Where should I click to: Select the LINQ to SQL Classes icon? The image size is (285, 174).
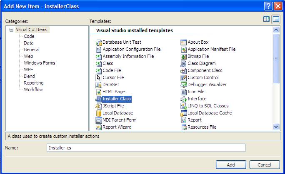pos(184,106)
